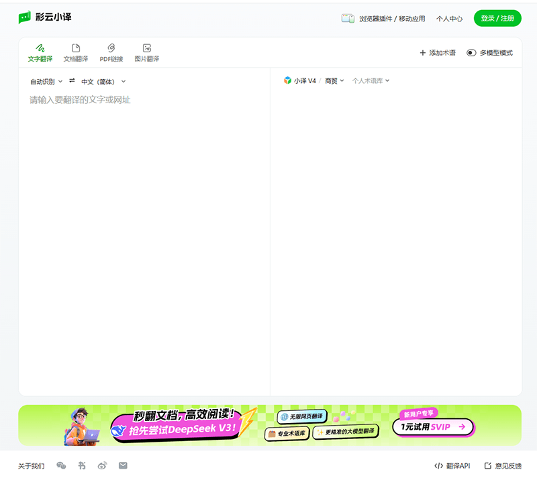Viewport: 537px width, 480px height.
Task: Open the 中文（简体） target language dropdown
Action: (x=103, y=82)
